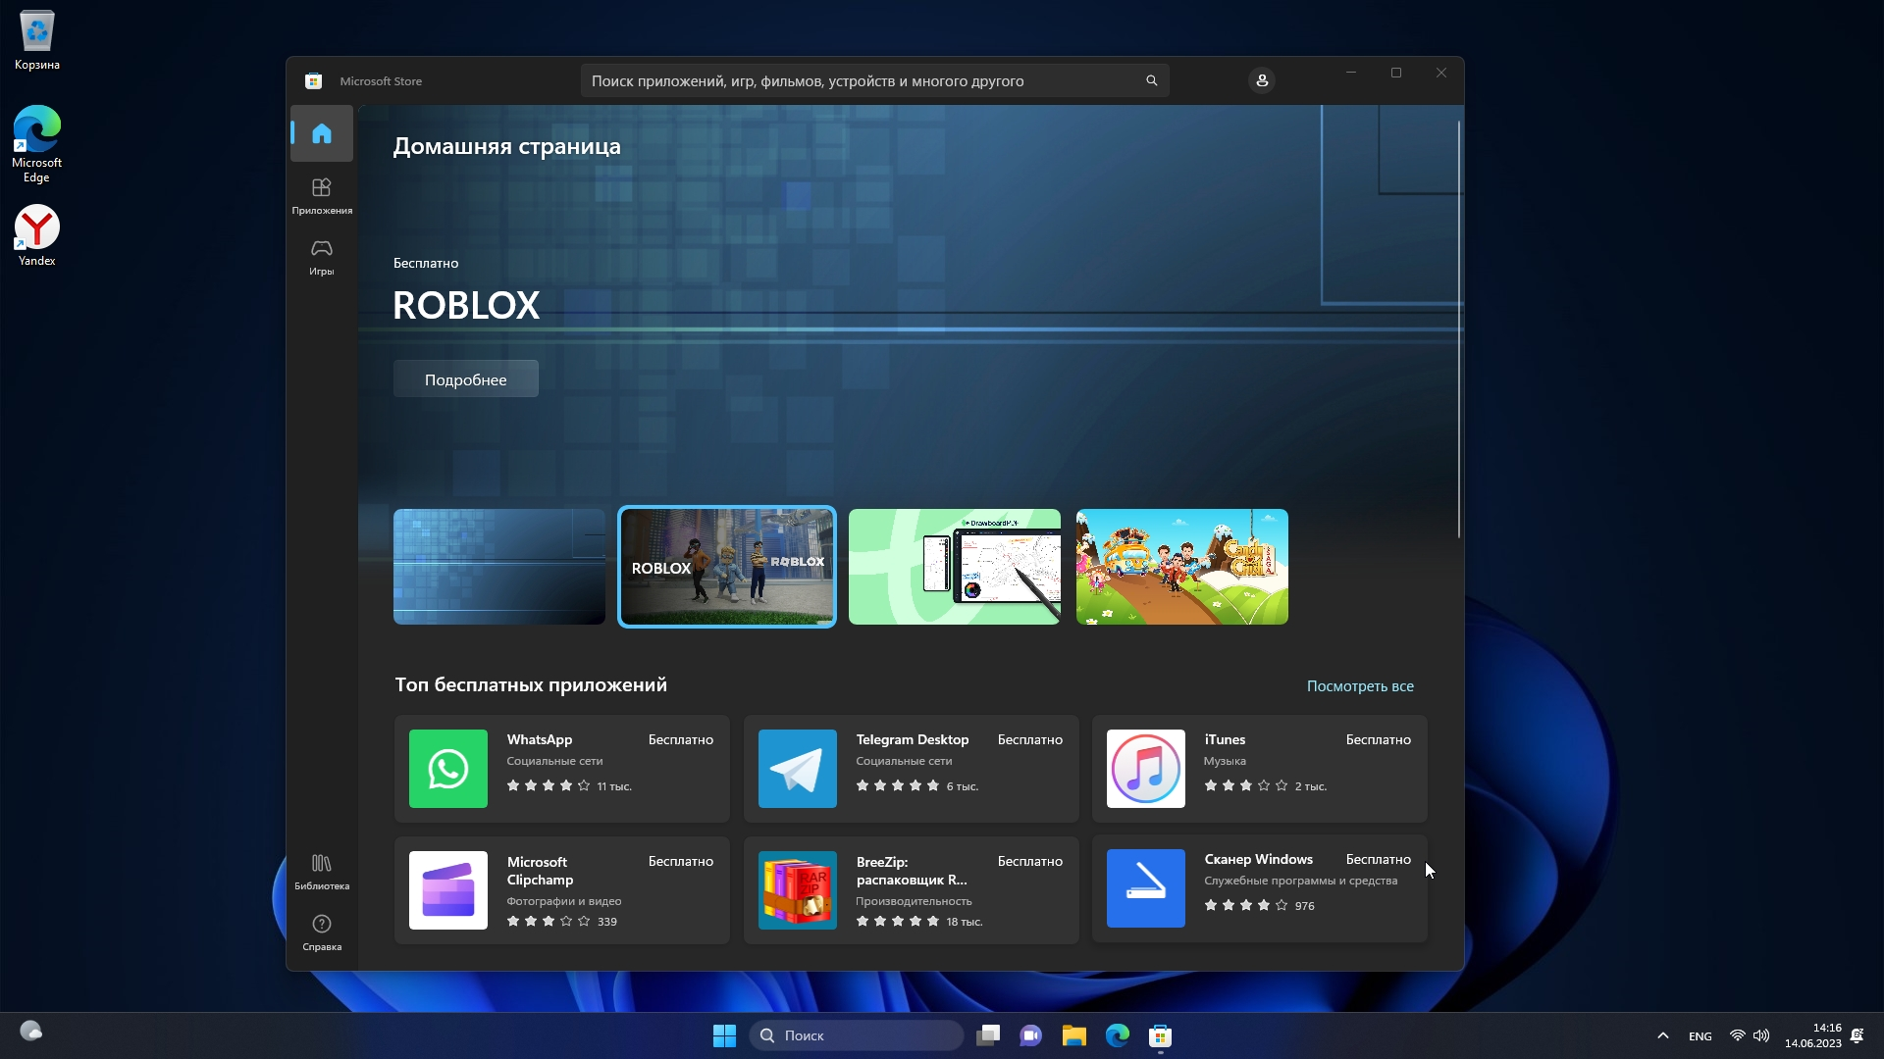Image resolution: width=1884 pixels, height=1059 pixels.
Task: Click the Store page vertical scrollbar
Action: 1458,328
